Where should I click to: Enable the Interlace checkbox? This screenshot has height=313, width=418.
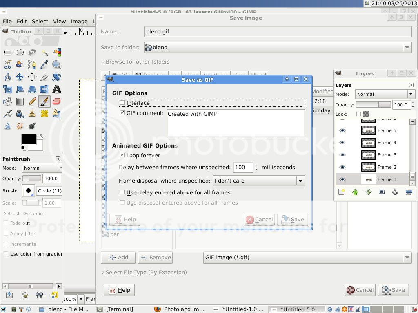tap(122, 103)
